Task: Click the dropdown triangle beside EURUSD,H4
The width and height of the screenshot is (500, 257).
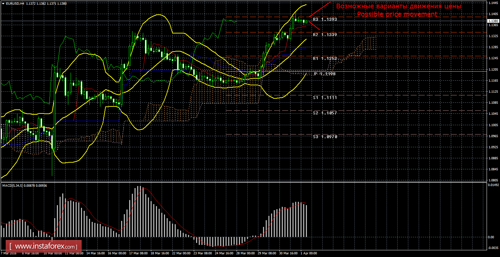Action: click(x=3, y=3)
